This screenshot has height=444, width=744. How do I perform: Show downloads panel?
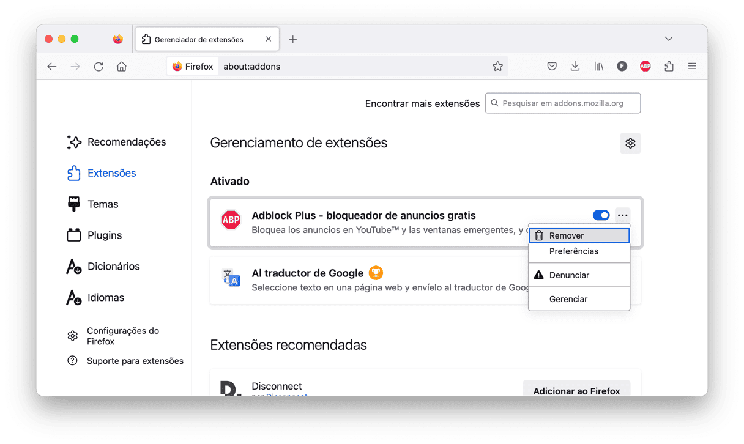click(575, 66)
